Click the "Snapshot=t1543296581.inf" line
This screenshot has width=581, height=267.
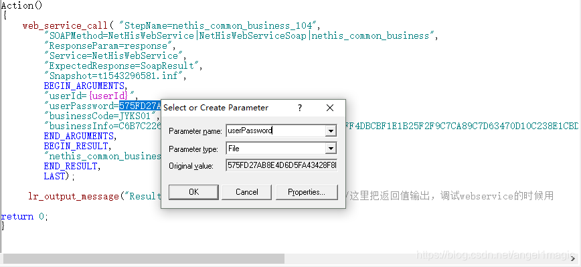[115, 76]
